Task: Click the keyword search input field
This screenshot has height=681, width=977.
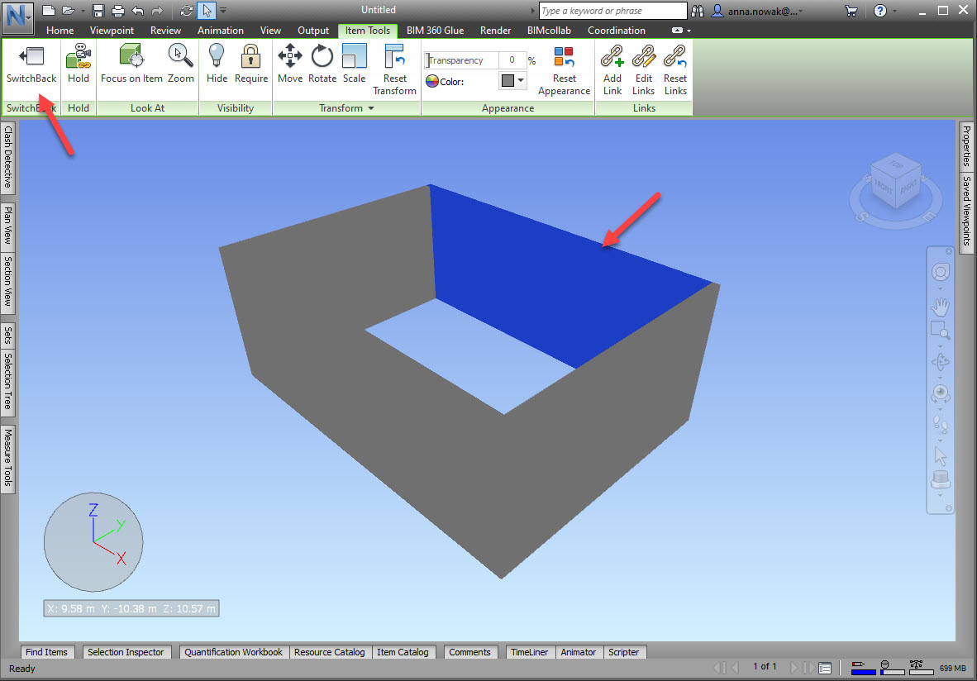Action: pos(612,11)
